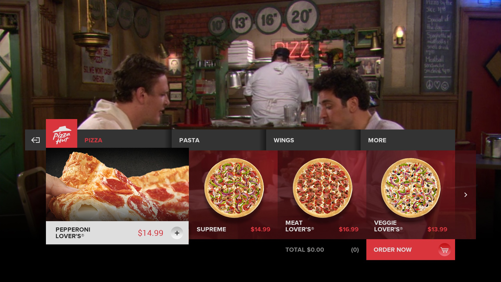Click the $16.99 price

pos(349,229)
